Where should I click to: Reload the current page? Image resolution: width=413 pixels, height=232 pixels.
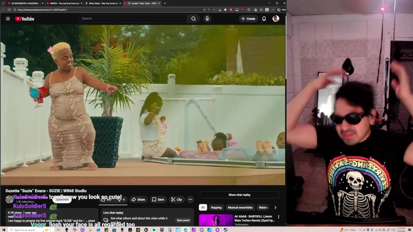9,10
